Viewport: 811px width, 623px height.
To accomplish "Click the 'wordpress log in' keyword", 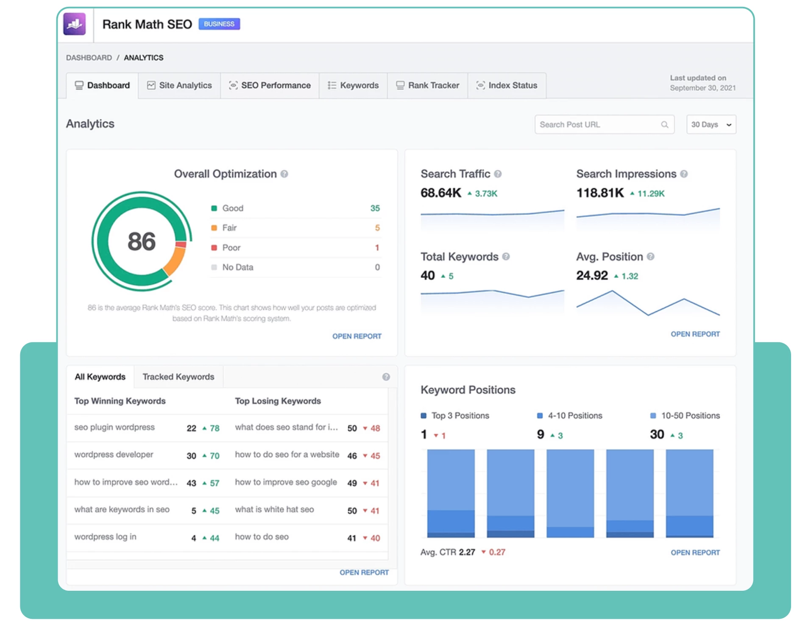I will [x=105, y=537].
